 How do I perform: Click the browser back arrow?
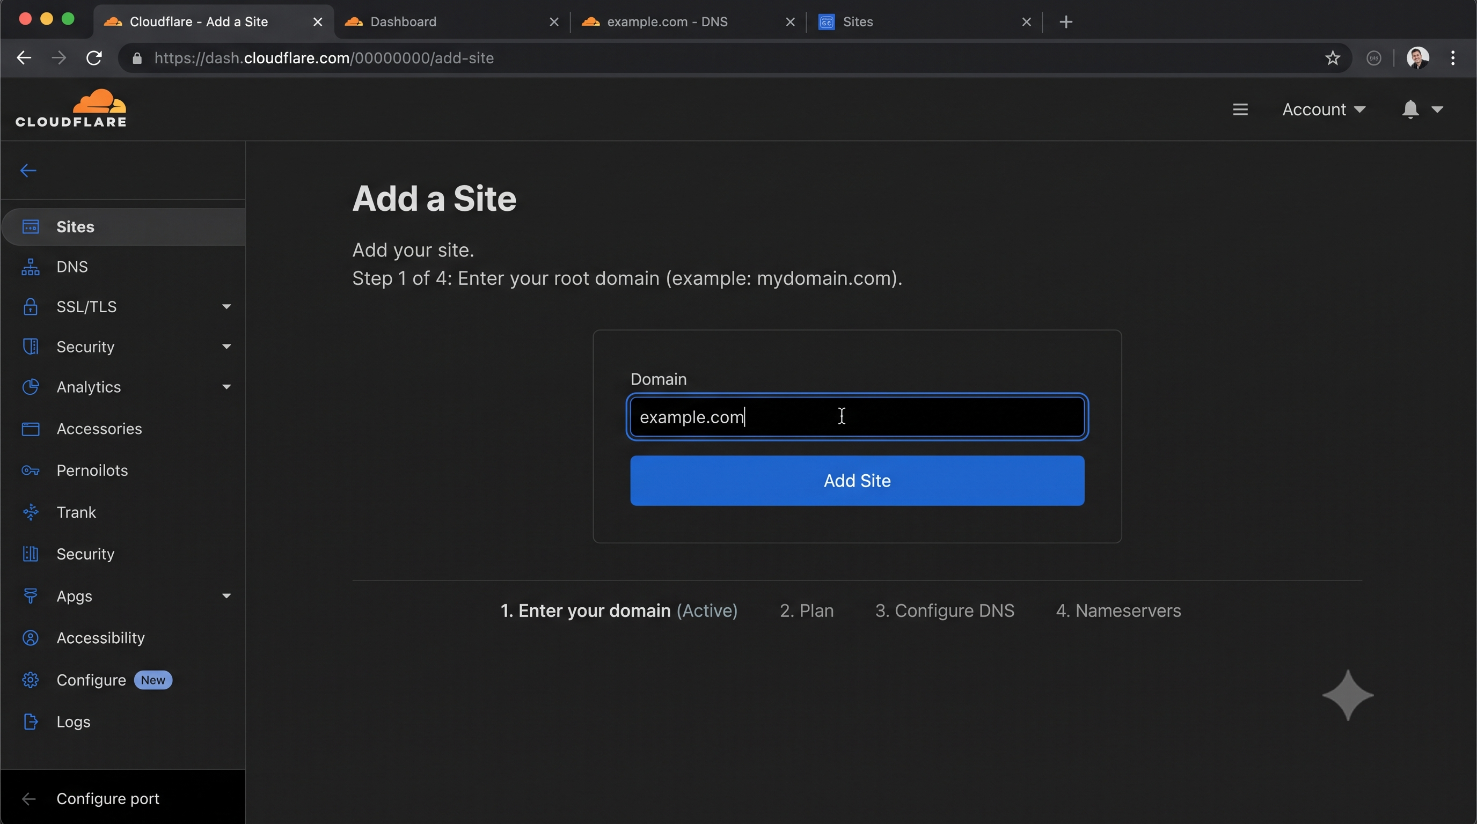[24, 58]
